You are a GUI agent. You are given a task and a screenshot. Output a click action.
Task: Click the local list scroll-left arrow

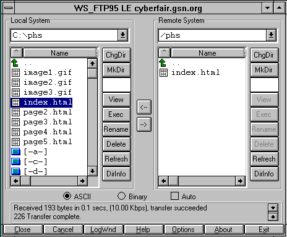pyautogui.click(x=16, y=181)
